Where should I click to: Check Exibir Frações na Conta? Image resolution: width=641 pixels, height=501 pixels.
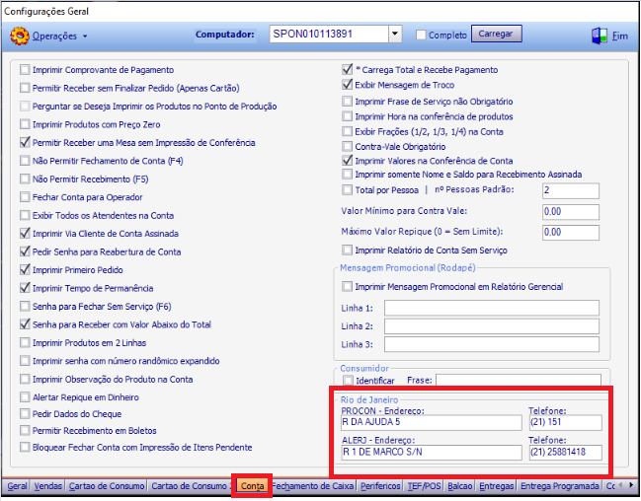click(347, 131)
